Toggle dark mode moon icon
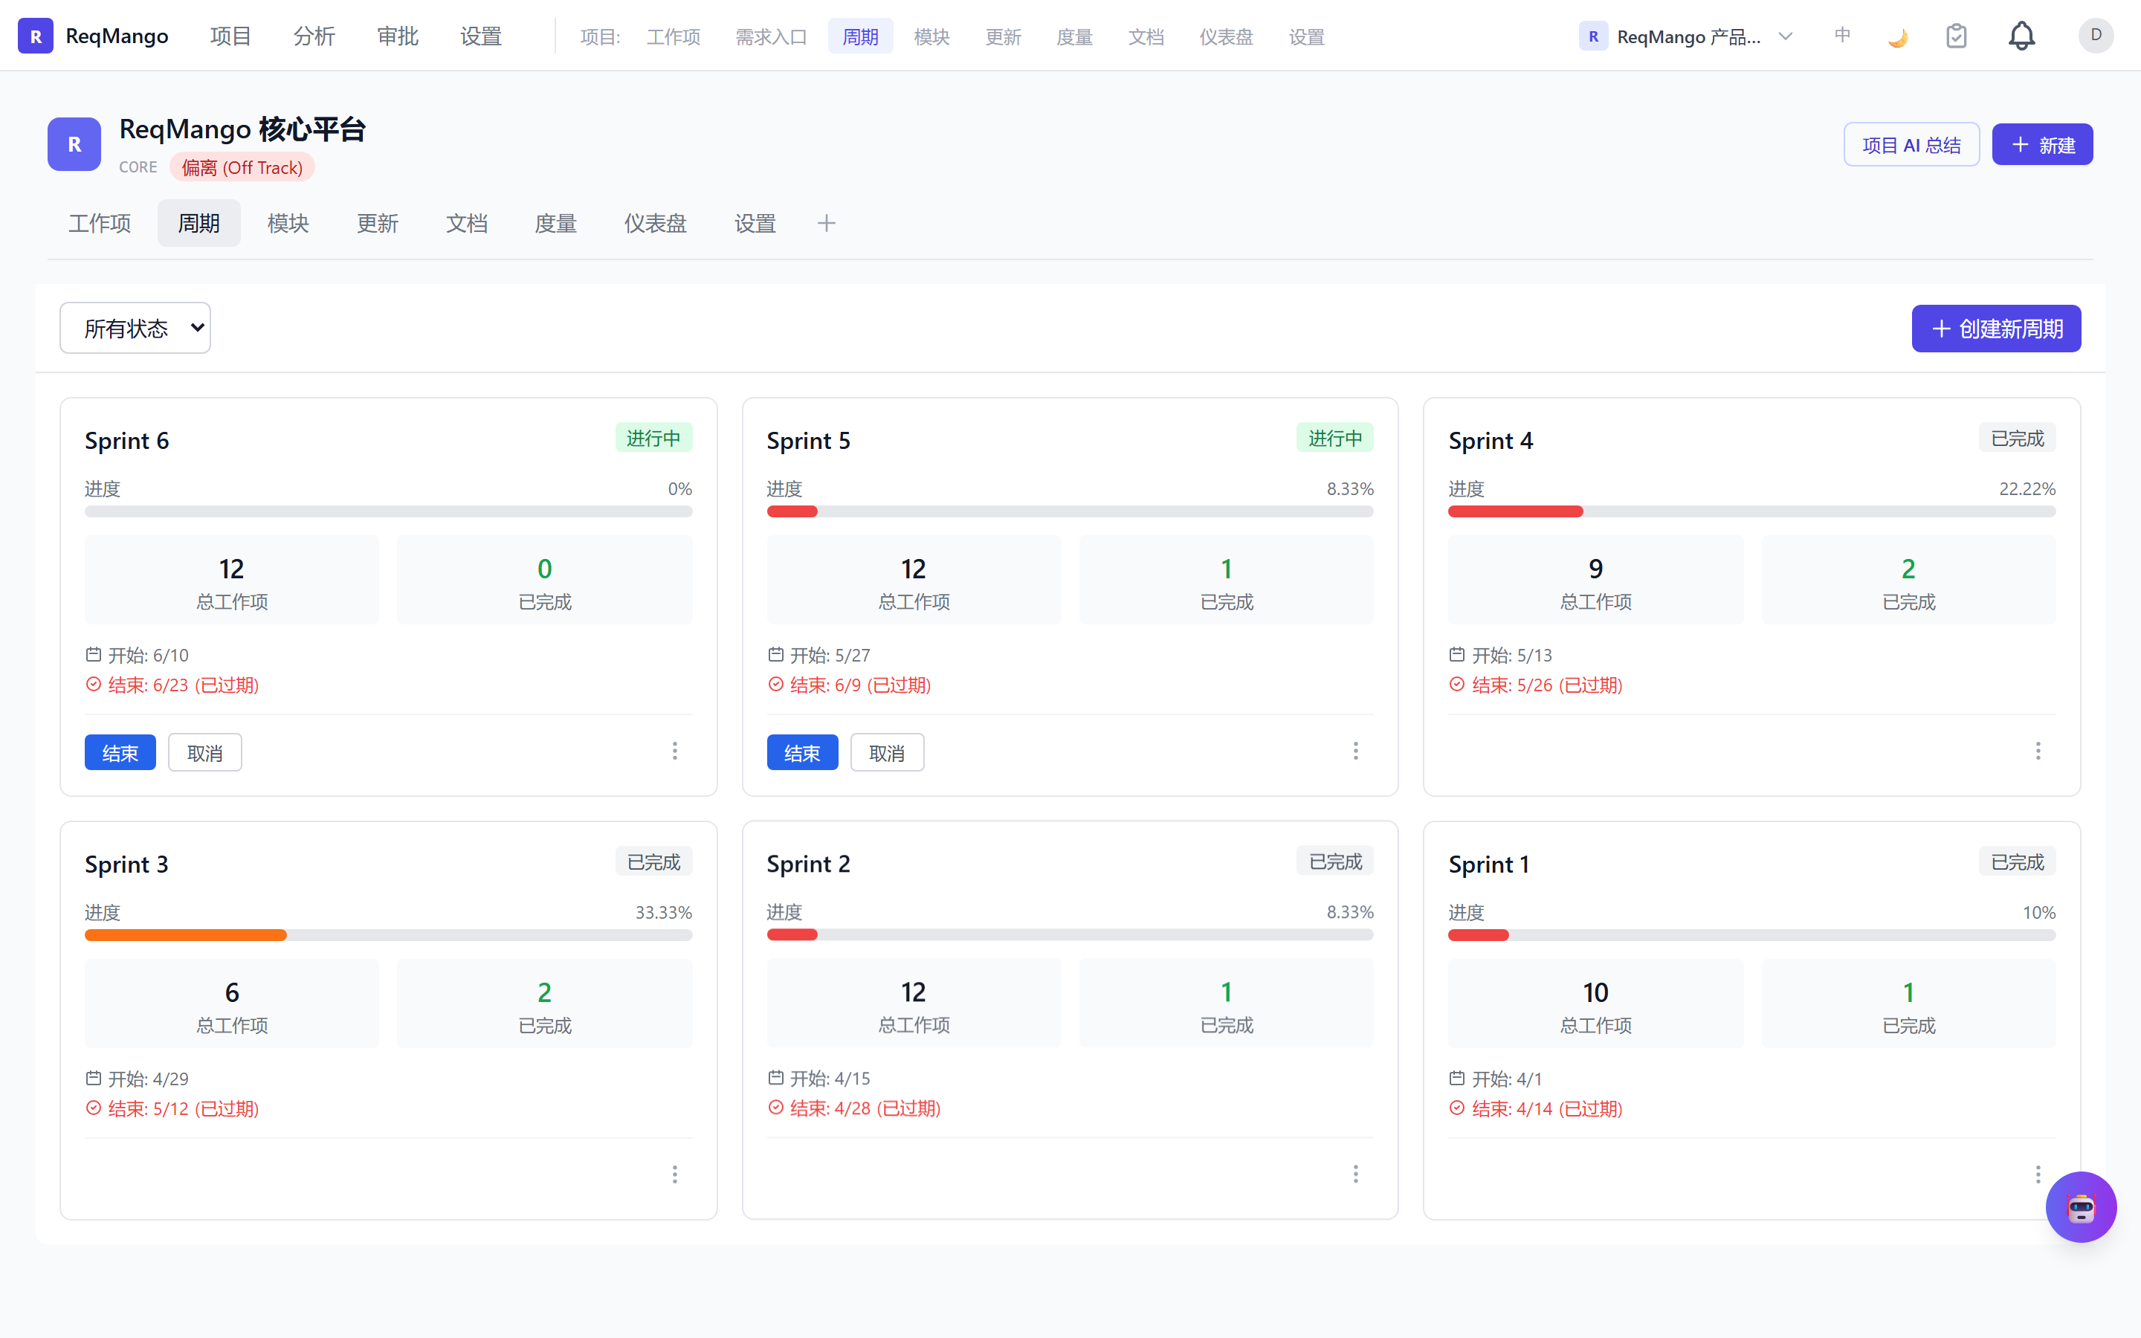This screenshot has width=2141, height=1338. tap(1897, 36)
